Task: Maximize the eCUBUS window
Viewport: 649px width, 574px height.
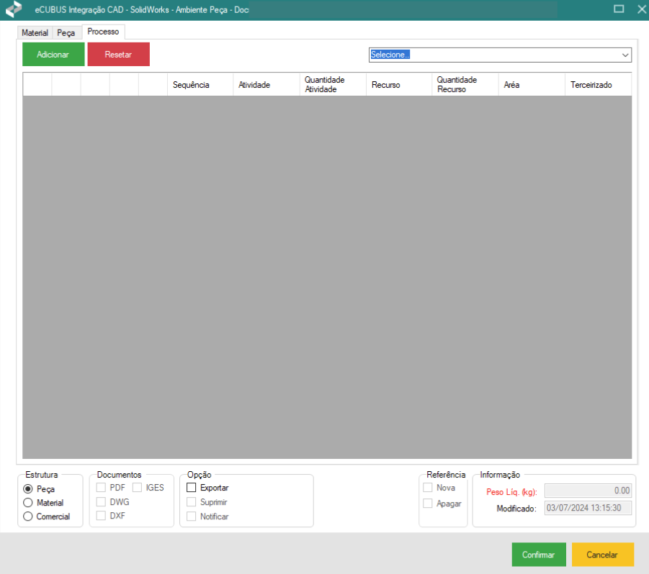Action: tap(618, 9)
